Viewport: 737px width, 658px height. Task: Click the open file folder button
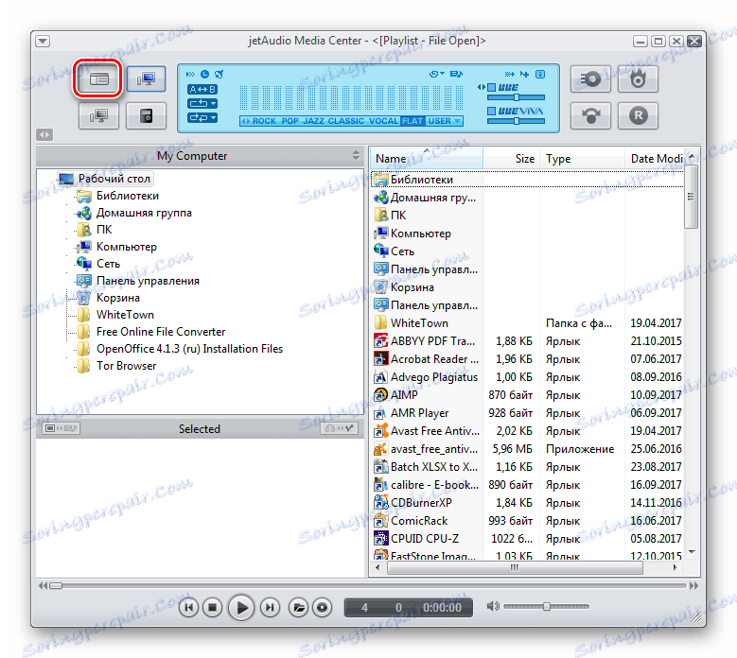pyautogui.click(x=298, y=607)
